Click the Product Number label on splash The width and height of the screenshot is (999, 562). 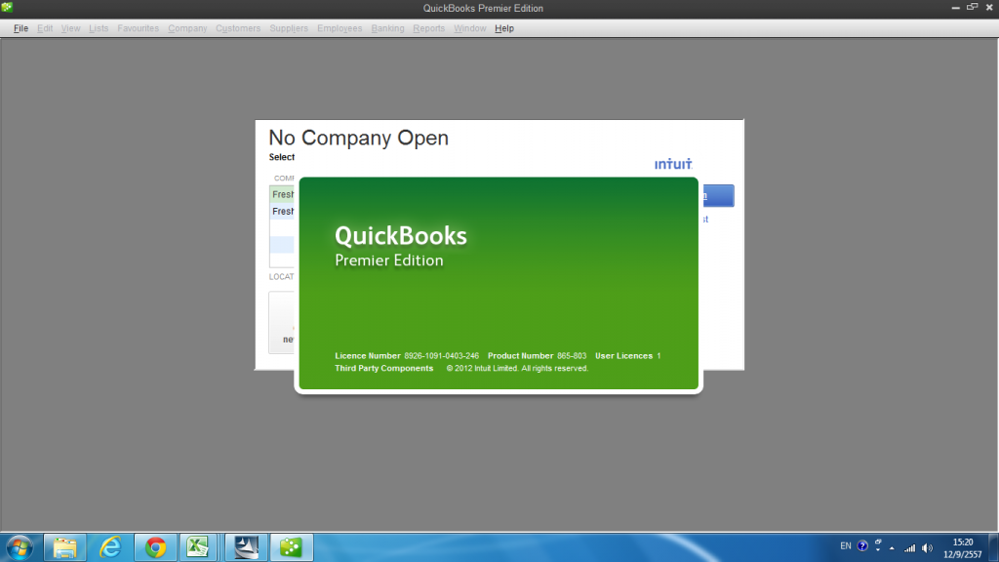[x=521, y=355]
